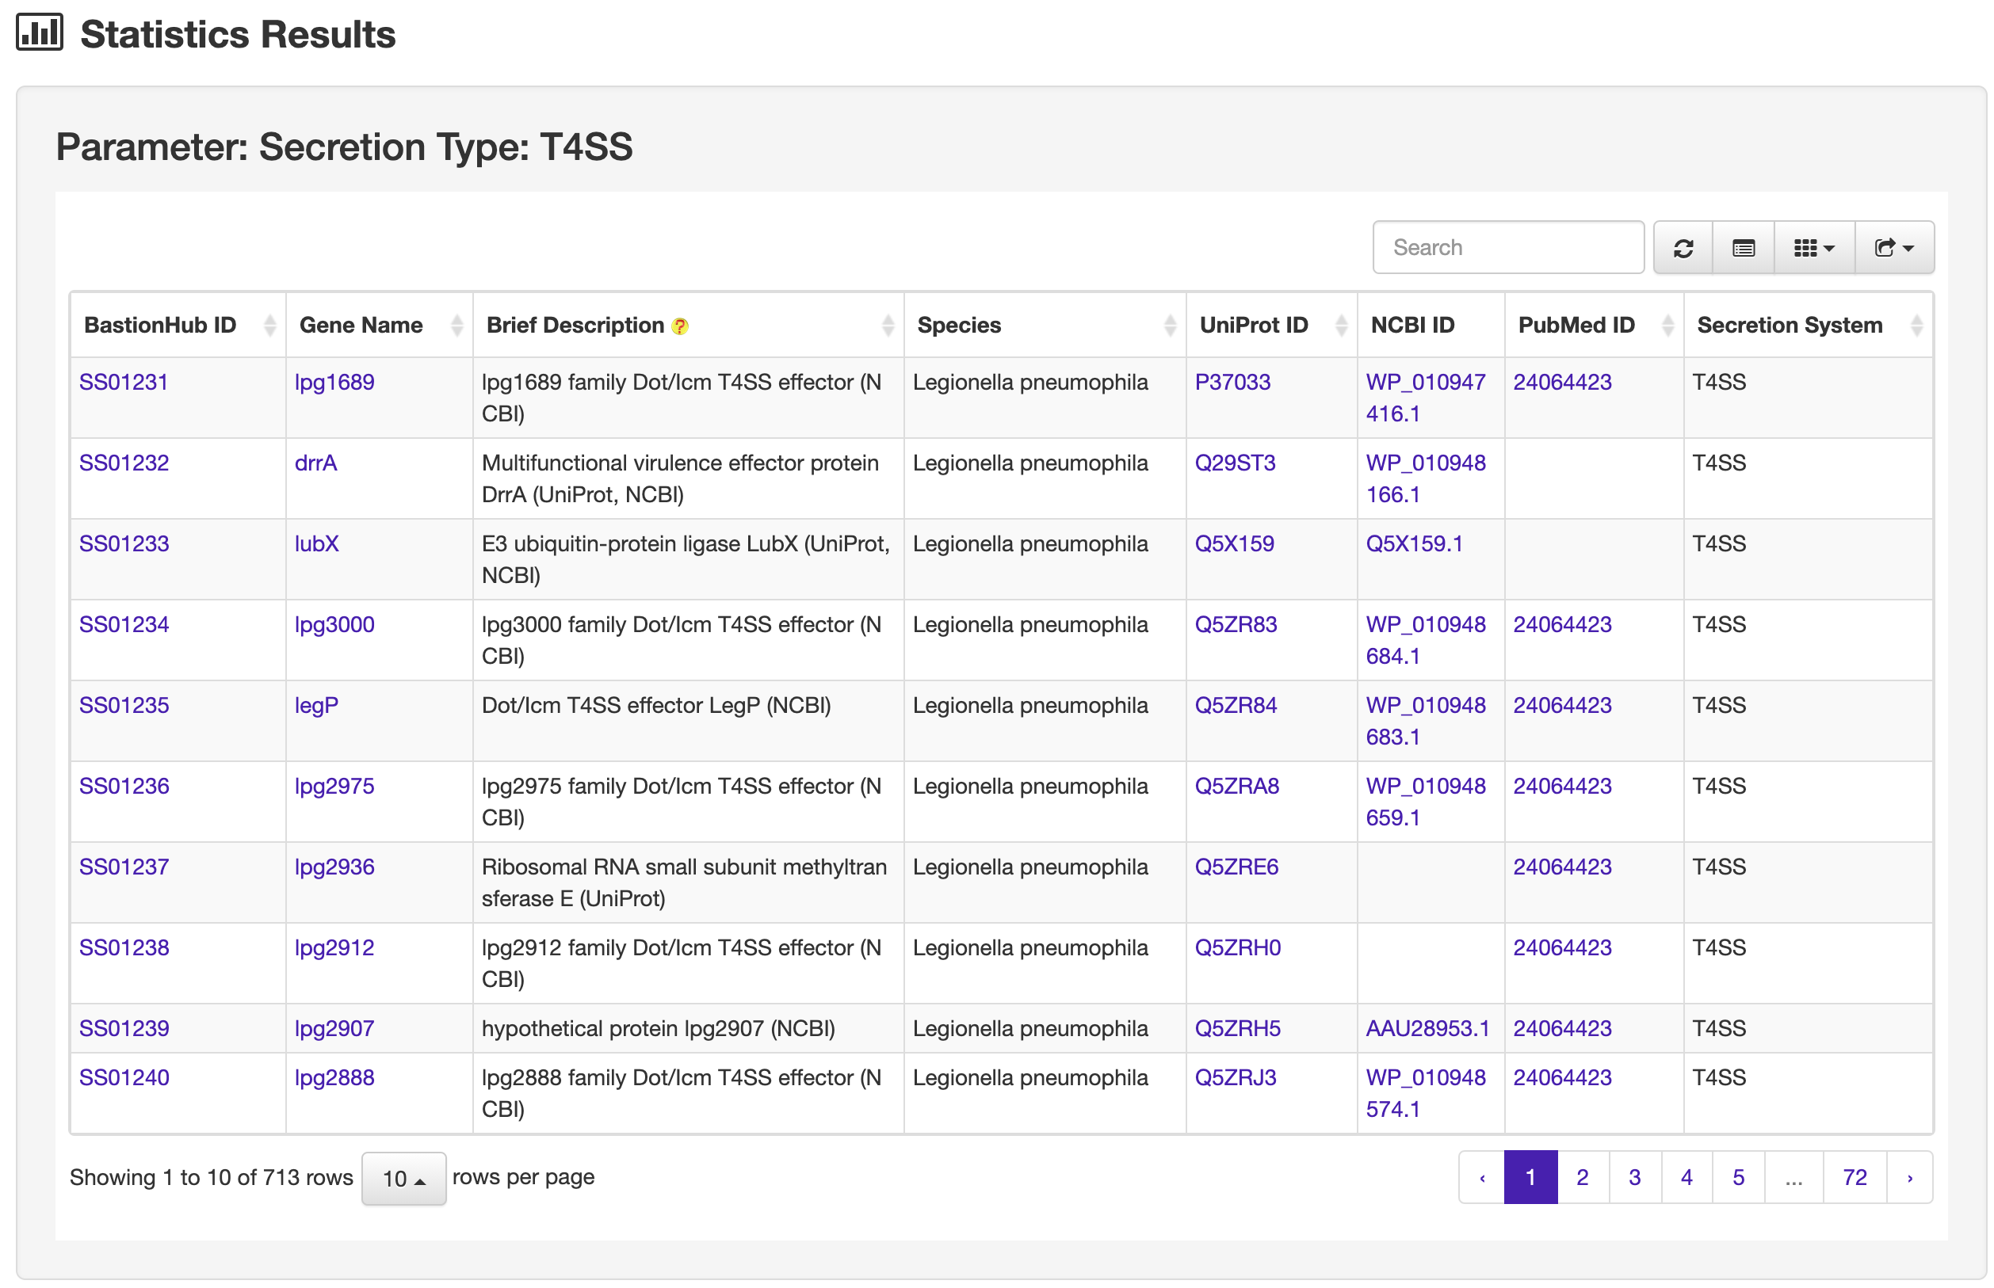Open UniProt link Q5ZRE6
The width and height of the screenshot is (1994, 1288).
(x=1235, y=867)
